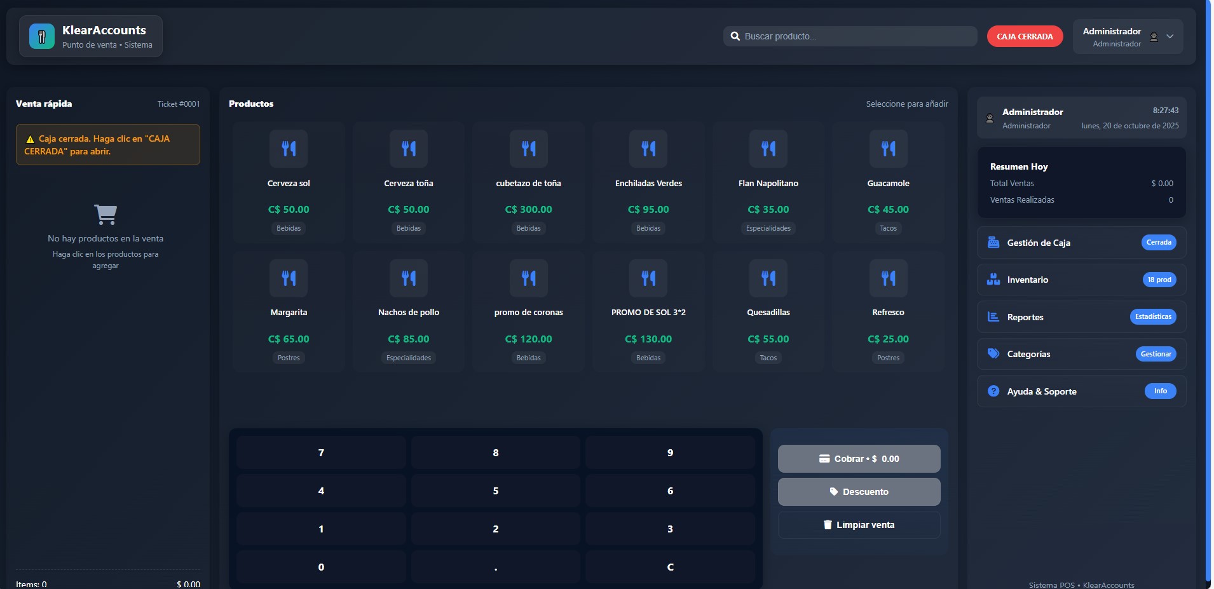Click the magnifier icon in search bar
This screenshot has height=589, width=1214.
click(x=735, y=36)
